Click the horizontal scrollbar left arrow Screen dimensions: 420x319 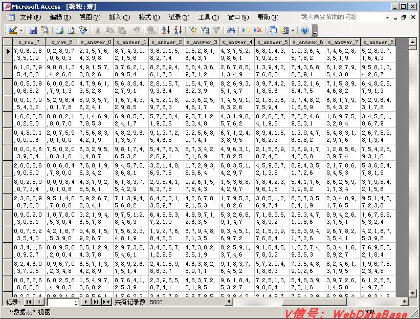[x=229, y=302]
